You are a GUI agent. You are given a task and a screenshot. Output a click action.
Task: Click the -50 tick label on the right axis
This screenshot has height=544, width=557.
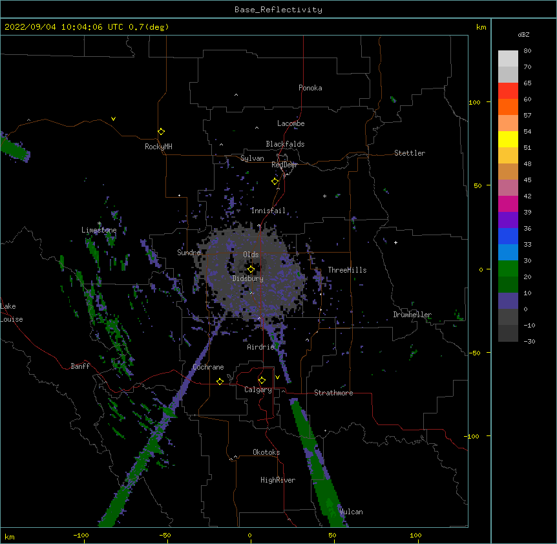474,353
